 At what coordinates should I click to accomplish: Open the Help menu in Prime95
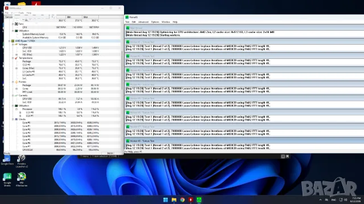[175, 22]
